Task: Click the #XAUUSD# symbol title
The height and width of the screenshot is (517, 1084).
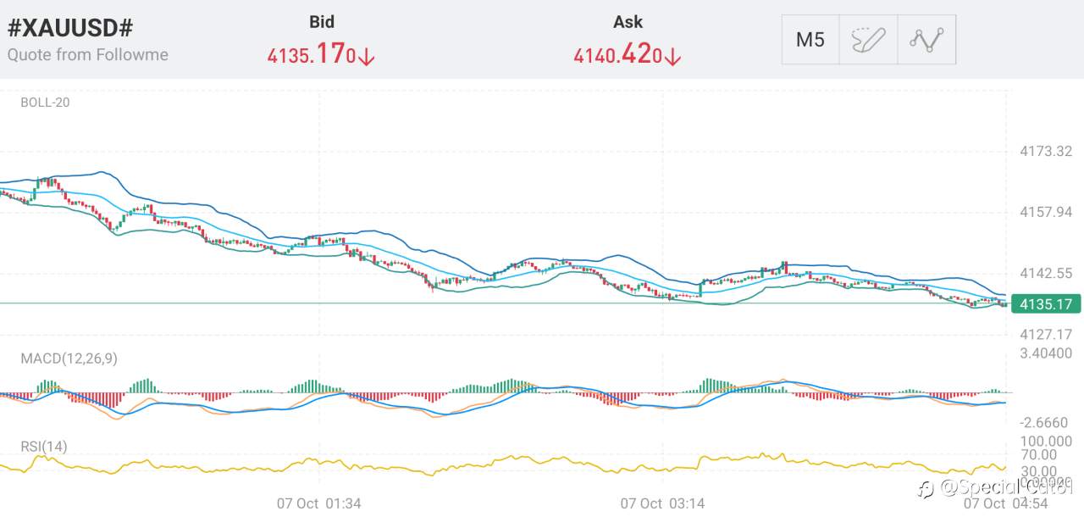Action: click(x=70, y=27)
